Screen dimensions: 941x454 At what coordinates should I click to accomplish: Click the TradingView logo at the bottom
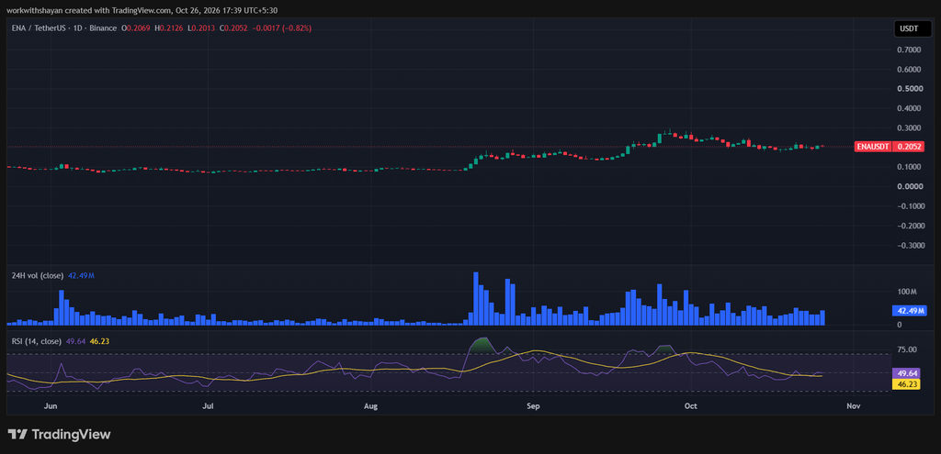(59, 434)
